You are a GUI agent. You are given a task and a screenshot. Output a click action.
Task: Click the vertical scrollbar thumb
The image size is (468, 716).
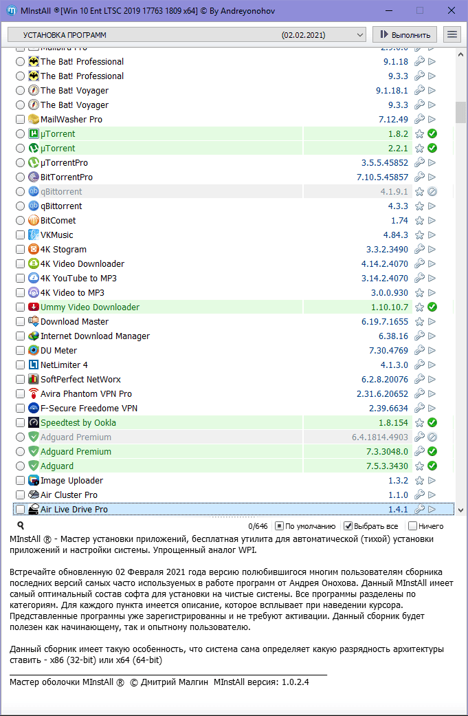tap(460, 112)
